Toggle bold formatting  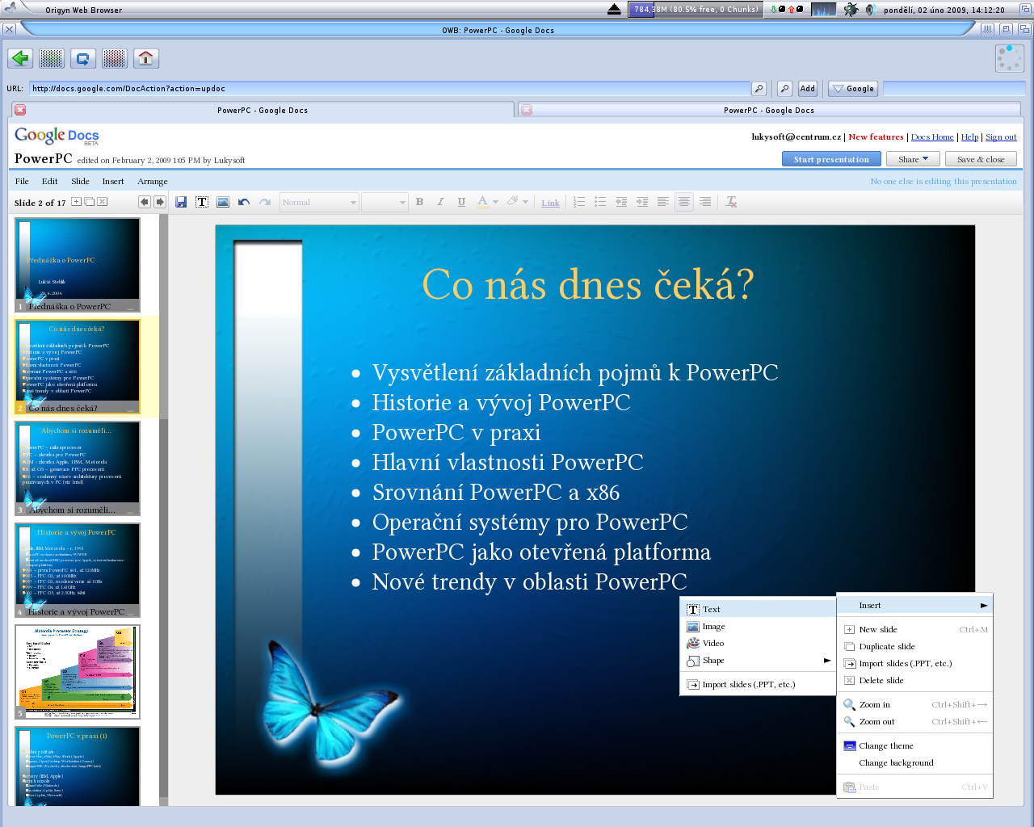[x=419, y=202]
